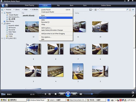The width and height of the screenshot is (136, 102).
Task: Click the Forward navigation arrow
Action: click(x=6, y=5)
